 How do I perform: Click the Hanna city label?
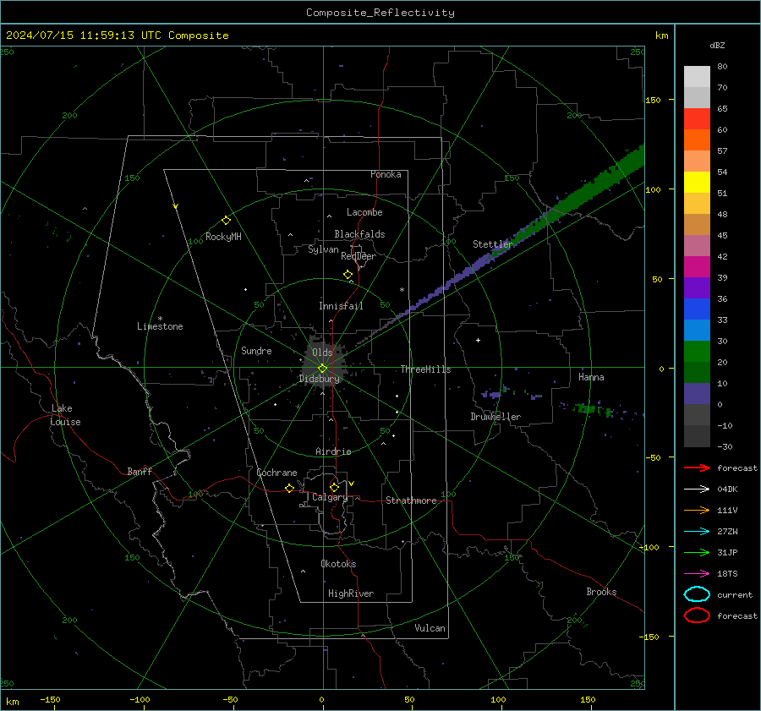[591, 377]
